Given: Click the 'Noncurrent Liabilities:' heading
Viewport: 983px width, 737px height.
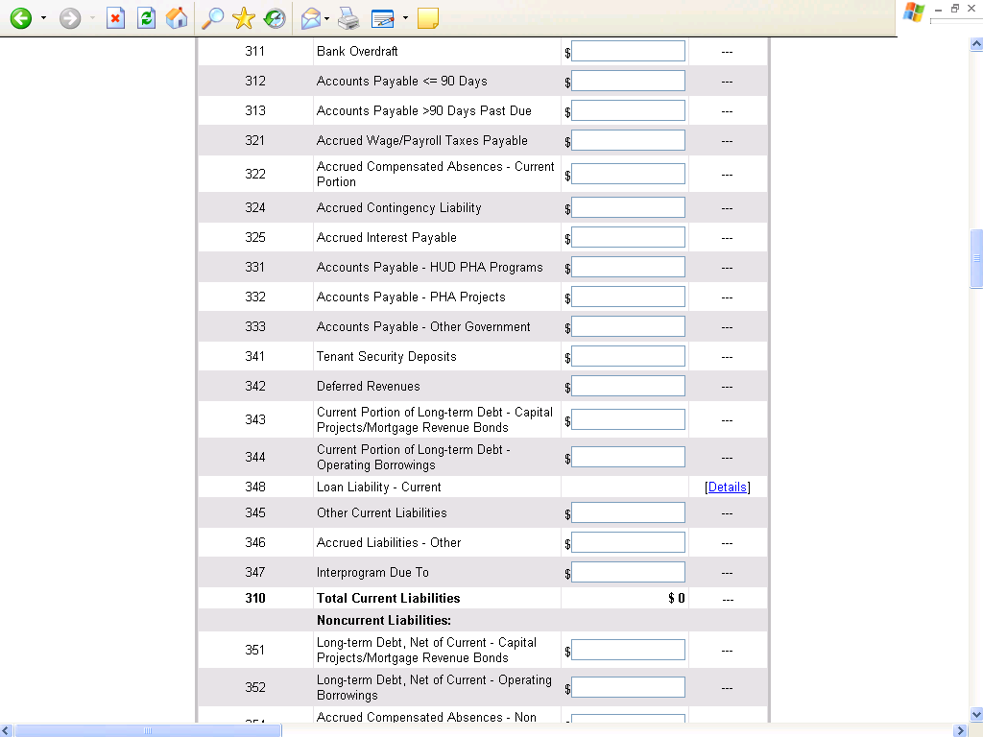Looking at the screenshot, I should 384,621.
